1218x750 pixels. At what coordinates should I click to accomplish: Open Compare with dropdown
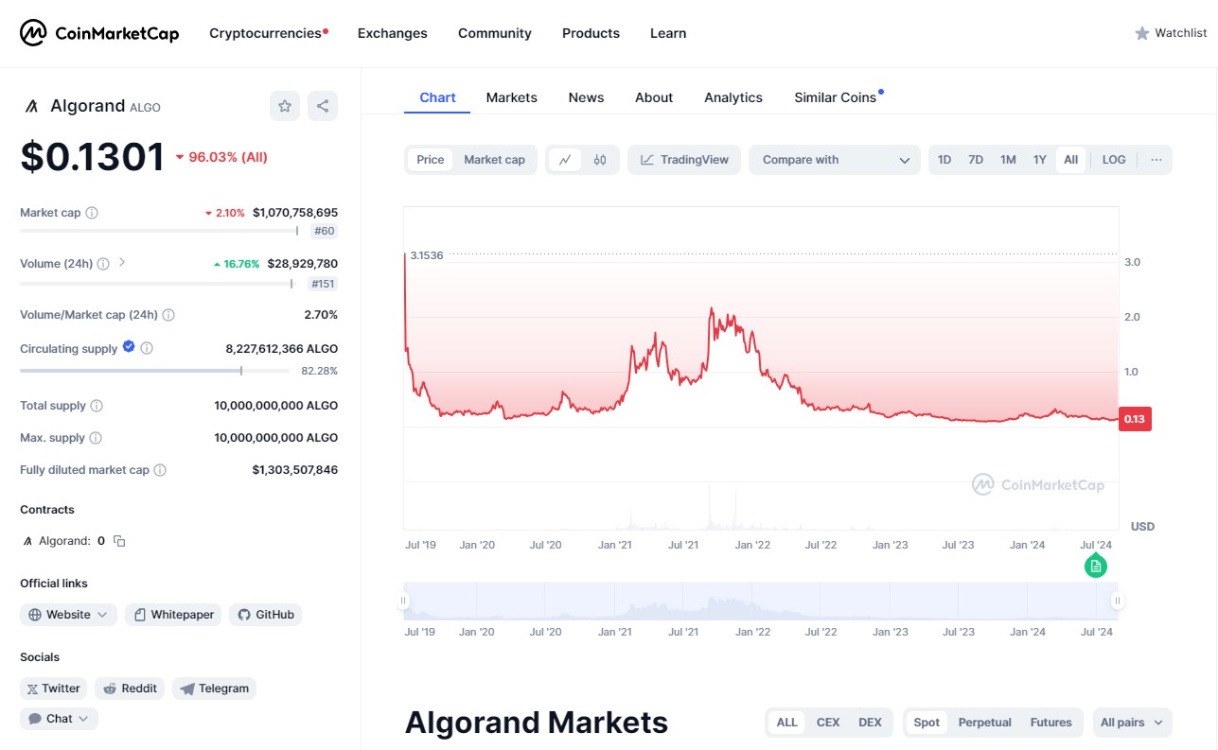pos(835,160)
